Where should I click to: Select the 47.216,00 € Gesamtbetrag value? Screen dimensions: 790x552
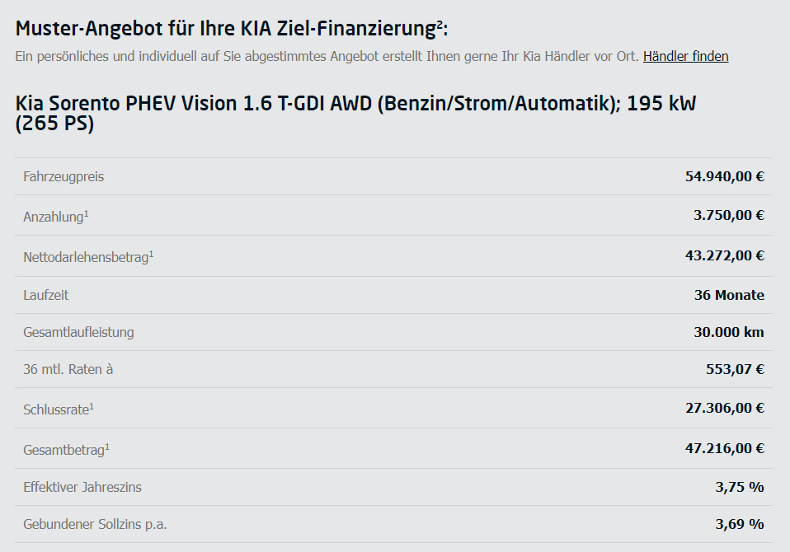click(725, 448)
